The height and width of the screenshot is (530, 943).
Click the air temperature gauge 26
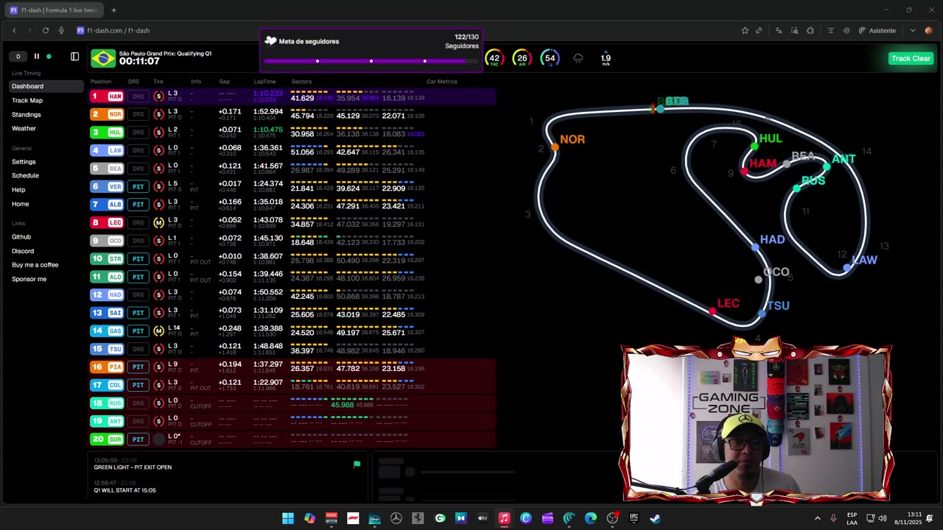522,58
